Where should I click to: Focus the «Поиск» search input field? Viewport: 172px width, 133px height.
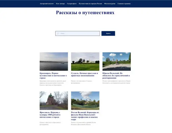coord(77,34)
